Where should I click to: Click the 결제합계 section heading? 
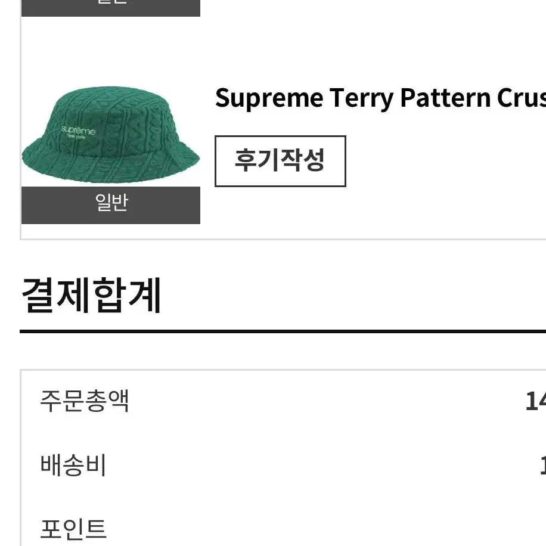pyautogui.click(x=91, y=295)
